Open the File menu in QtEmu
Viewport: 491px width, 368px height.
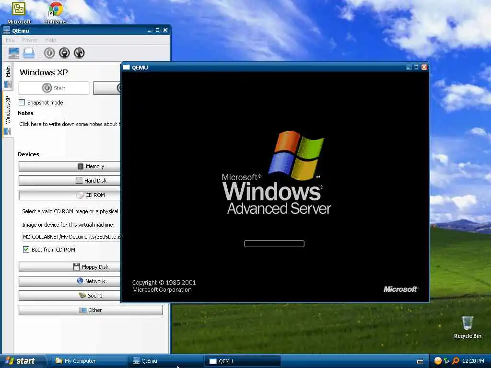pyautogui.click(x=10, y=40)
